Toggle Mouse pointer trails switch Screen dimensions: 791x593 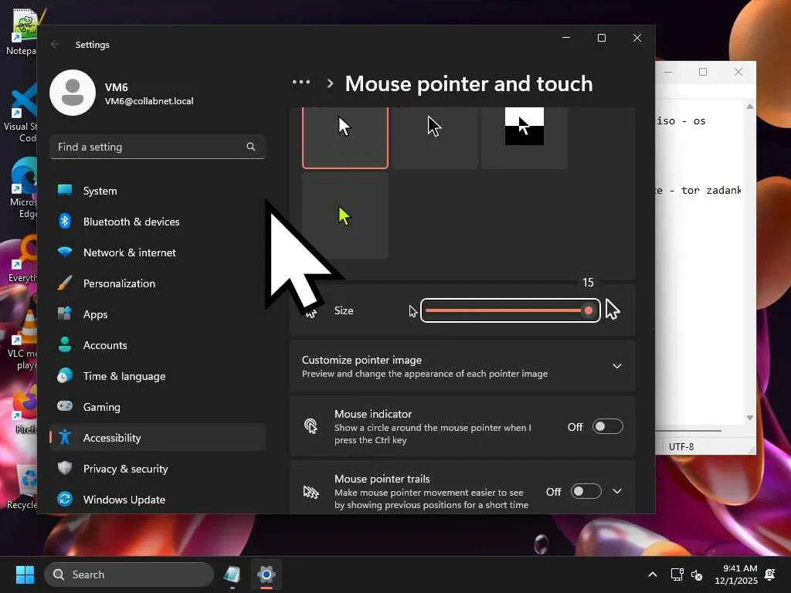[586, 491]
